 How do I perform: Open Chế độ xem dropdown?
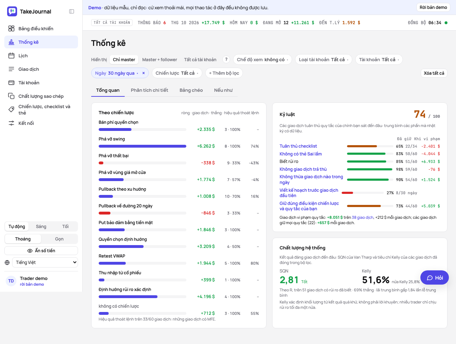pos(263,59)
